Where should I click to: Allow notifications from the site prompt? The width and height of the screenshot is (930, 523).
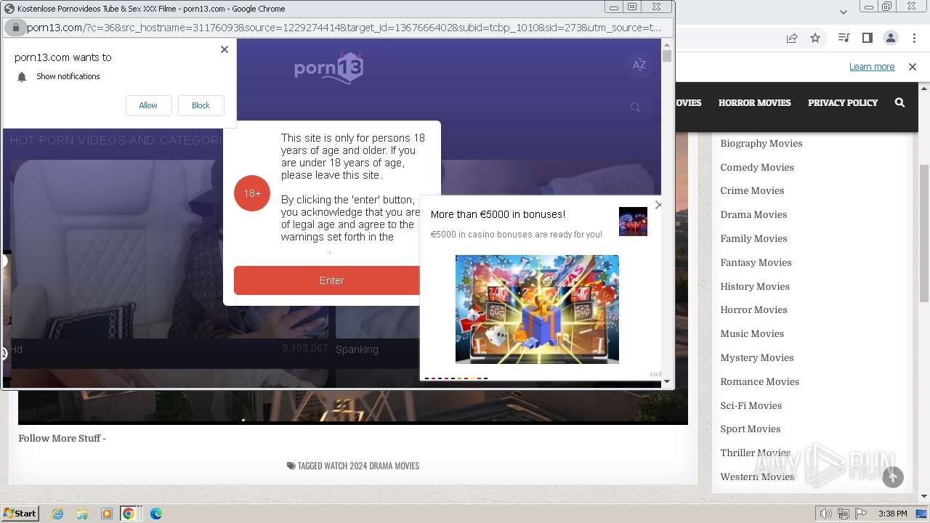[148, 105]
